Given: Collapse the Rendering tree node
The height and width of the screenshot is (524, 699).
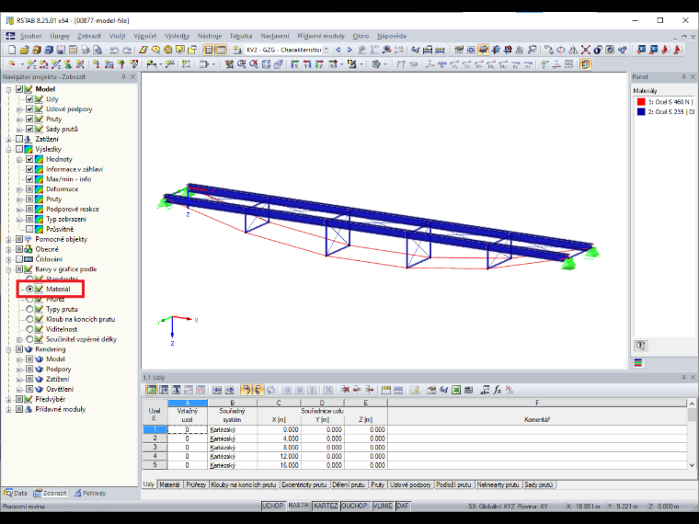Looking at the screenshot, I should pyautogui.click(x=8, y=349).
